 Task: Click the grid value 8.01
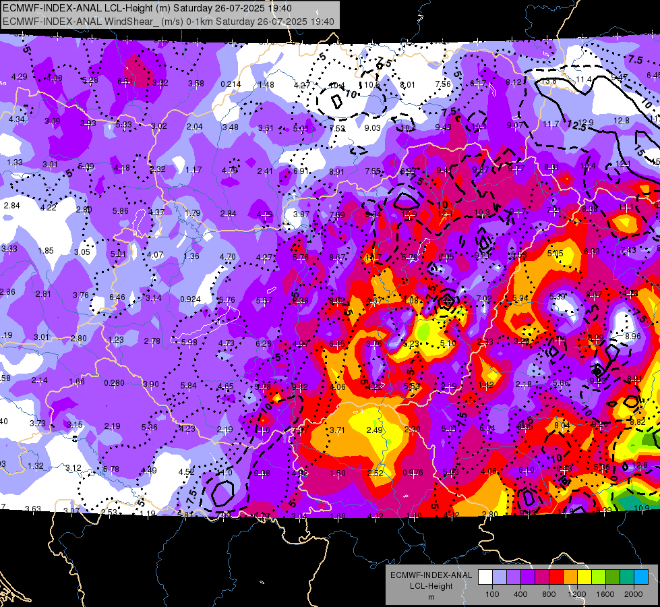coord(407,85)
